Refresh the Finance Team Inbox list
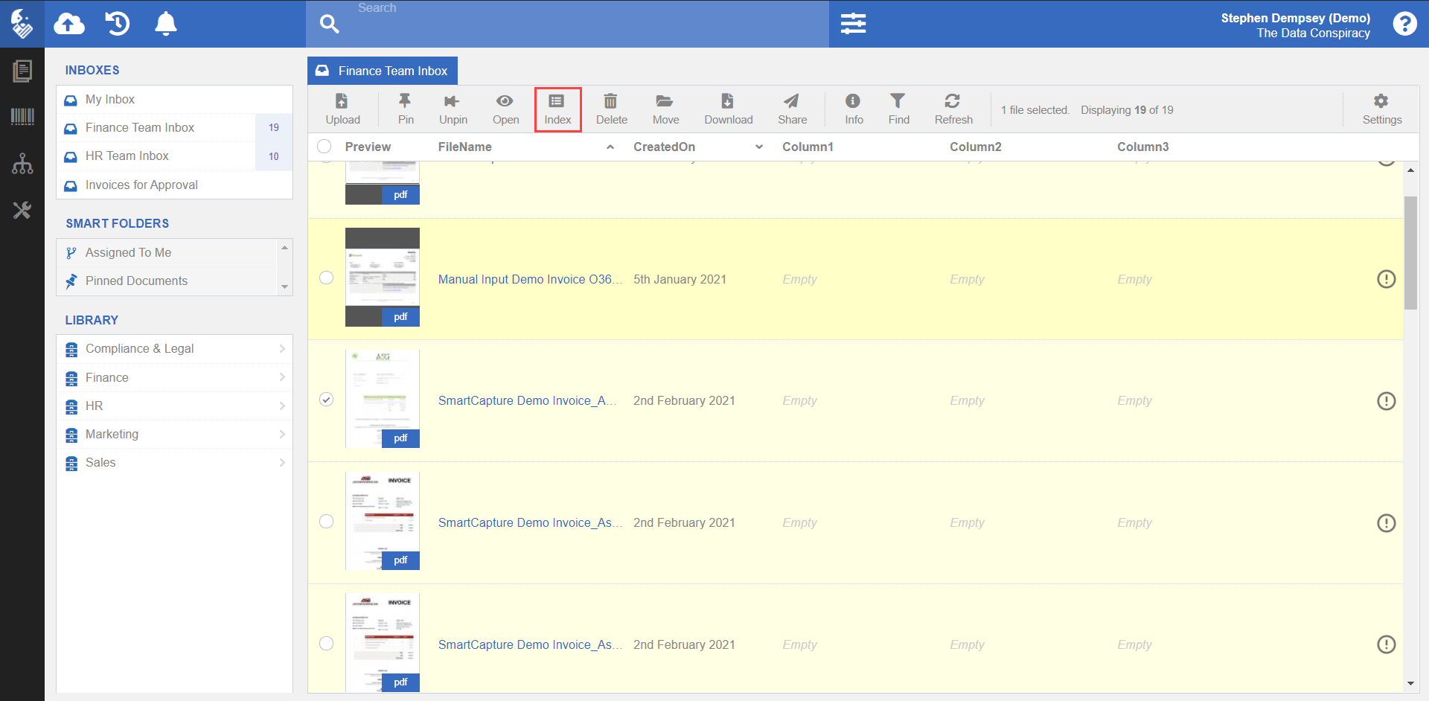The height and width of the screenshot is (701, 1429). tap(953, 109)
